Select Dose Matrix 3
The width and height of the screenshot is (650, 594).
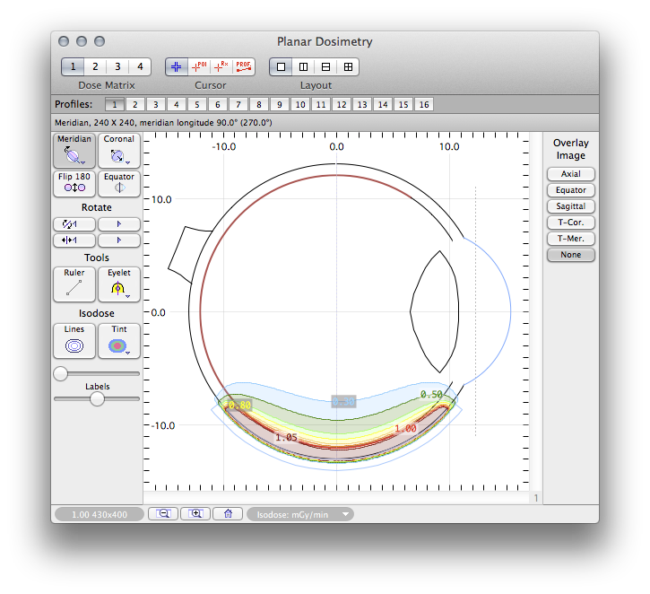pyautogui.click(x=117, y=66)
